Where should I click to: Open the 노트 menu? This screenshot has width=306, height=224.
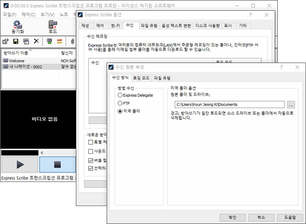[64, 15]
